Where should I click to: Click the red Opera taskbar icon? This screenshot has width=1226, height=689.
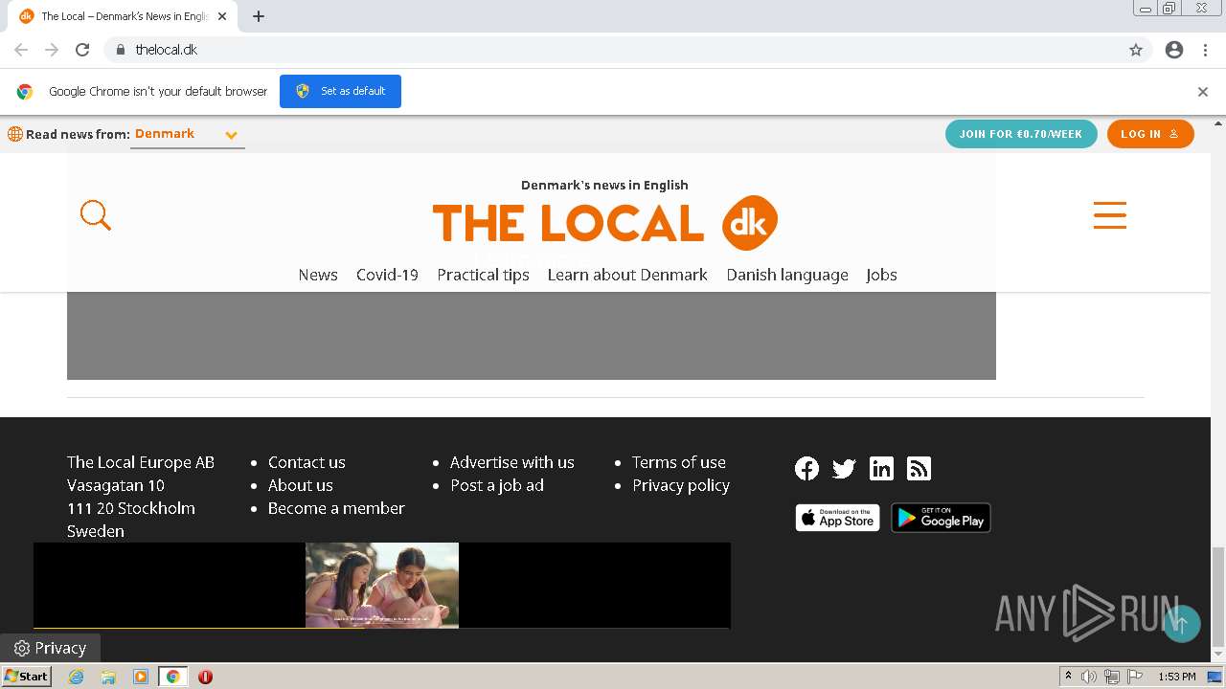tap(205, 677)
